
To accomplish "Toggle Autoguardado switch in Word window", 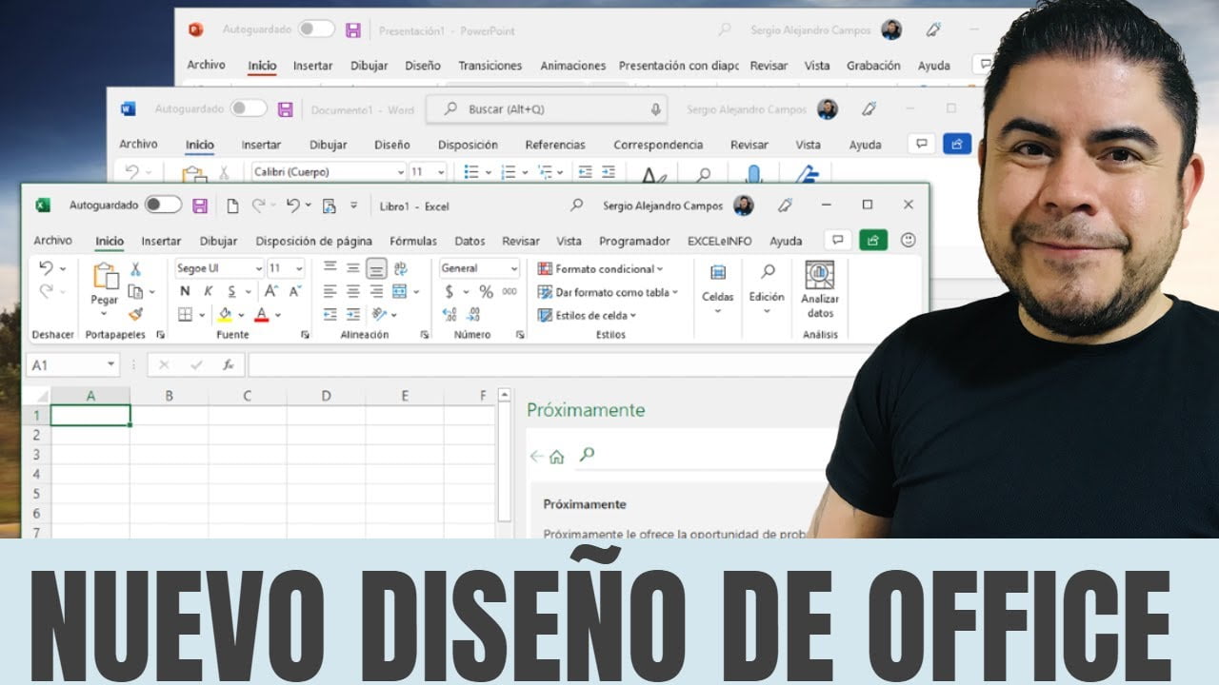I will tap(249, 108).
